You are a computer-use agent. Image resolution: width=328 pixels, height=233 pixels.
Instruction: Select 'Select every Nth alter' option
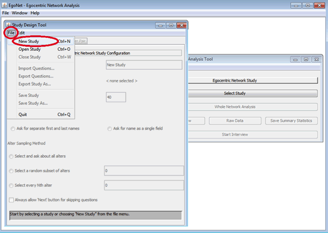11,185
